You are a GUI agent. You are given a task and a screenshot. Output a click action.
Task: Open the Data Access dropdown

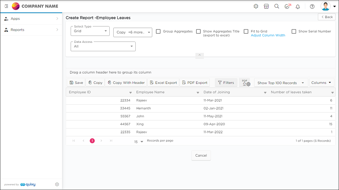[x=103, y=46]
